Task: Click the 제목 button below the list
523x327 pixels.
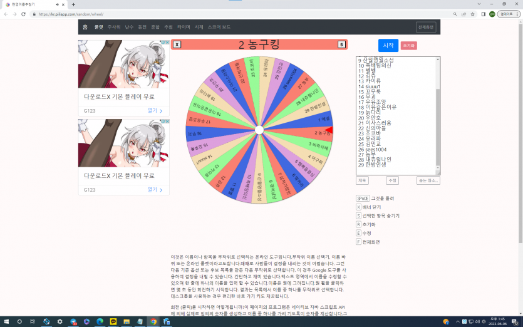Action: [362, 180]
